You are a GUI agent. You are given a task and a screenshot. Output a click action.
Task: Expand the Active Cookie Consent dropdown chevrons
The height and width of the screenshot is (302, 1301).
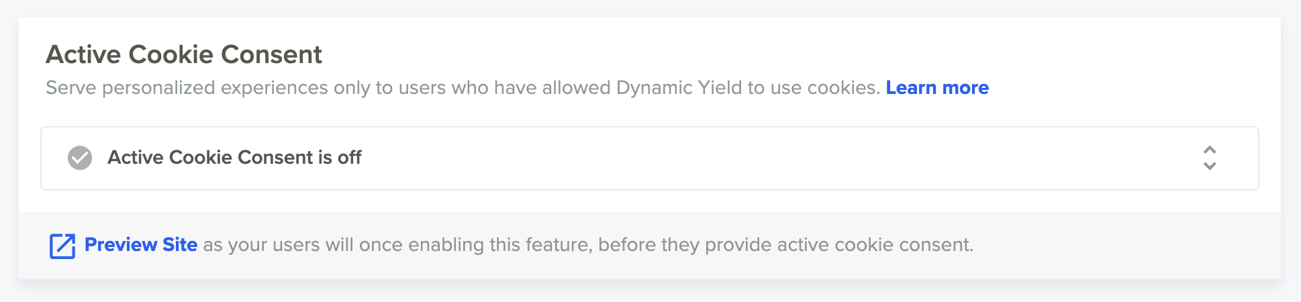tap(1210, 158)
